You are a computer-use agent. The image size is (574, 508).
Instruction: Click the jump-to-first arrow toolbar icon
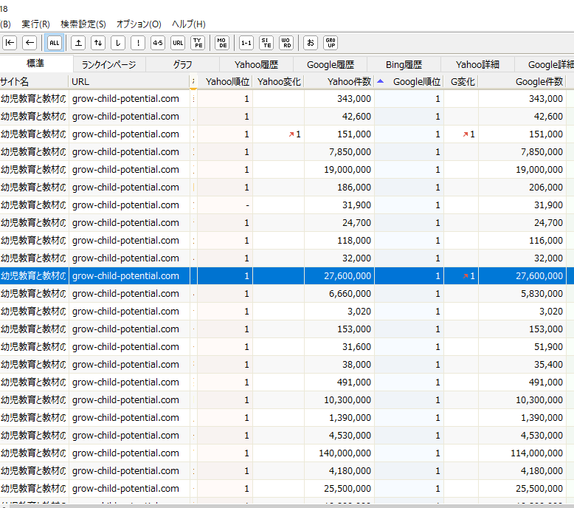pyautogui.click(x=10, y=43)
